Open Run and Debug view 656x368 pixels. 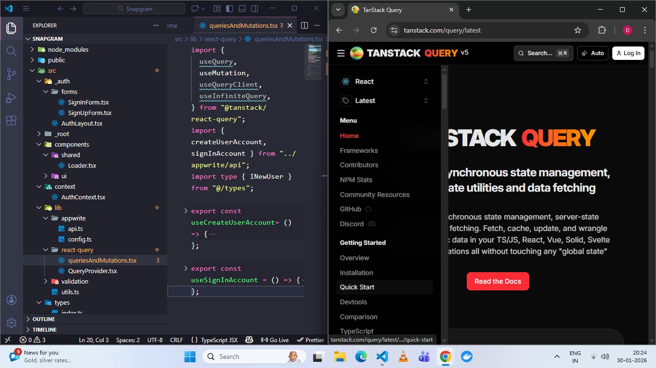(x=11, y=98)
